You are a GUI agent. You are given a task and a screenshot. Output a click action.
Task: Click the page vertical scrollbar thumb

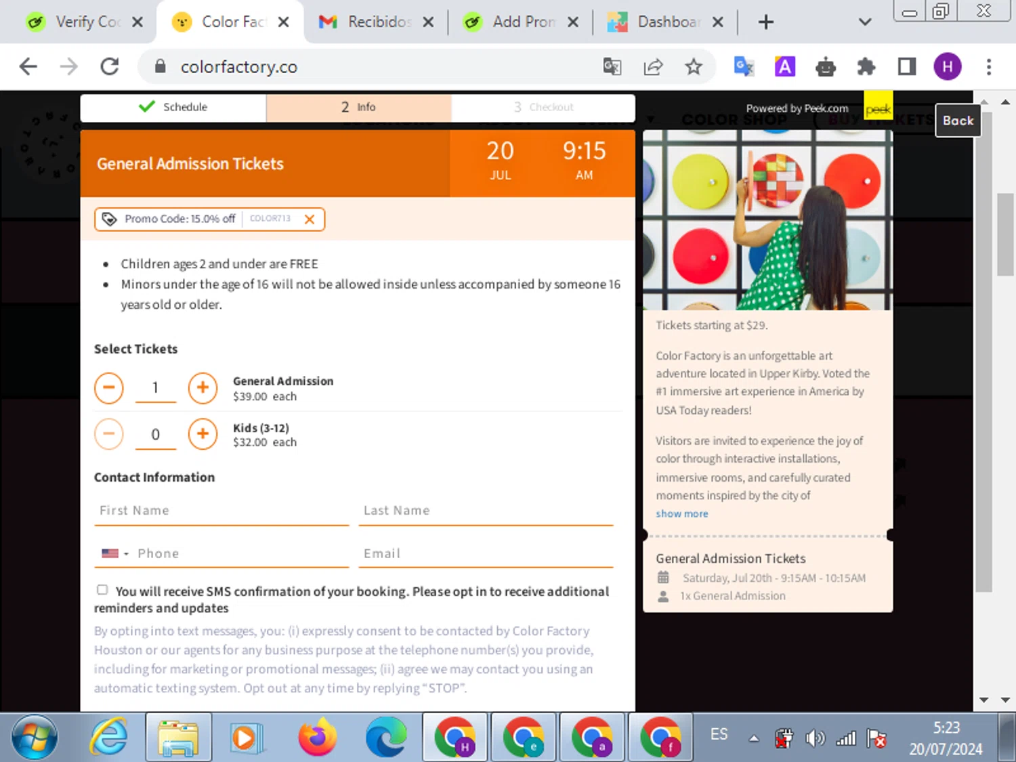pos(1005,234)
